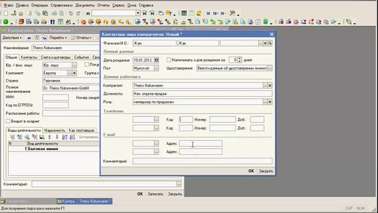The width and height of the screenshot is (378, 213).
Task: Open the Удостоверение ellipsis button
Action: [270, 69]
